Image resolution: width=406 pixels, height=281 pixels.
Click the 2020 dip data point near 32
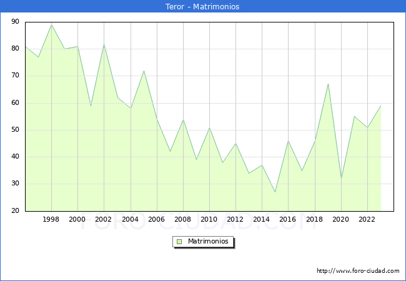click(x=341, y=179)
